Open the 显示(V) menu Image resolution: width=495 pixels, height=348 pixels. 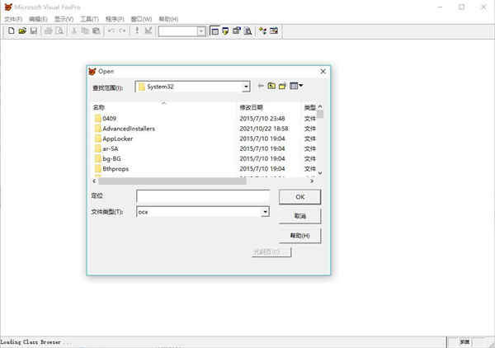64,19
